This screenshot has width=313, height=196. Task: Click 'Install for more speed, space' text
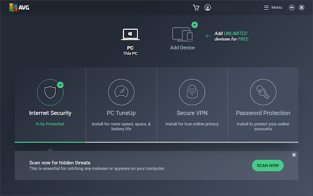pos(121,126)
